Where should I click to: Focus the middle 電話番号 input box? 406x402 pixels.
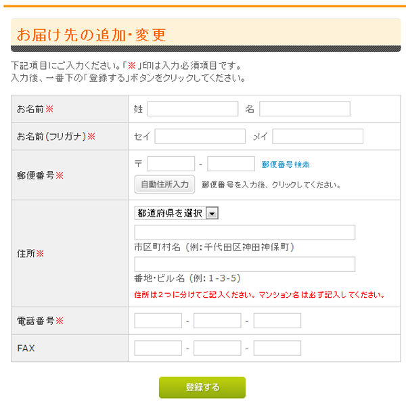pyautogui.click(x=217, y=321)
